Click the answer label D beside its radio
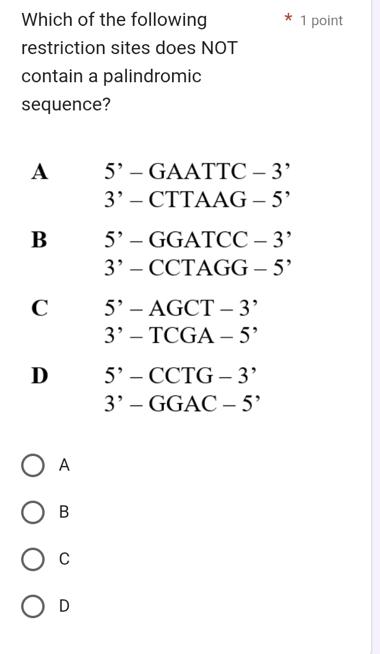380x654 pixels. 65,606
